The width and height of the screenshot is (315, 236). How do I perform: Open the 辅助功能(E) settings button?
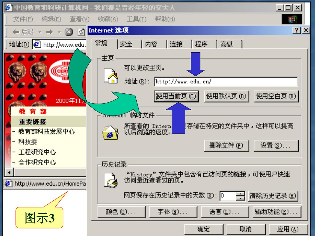277,212
